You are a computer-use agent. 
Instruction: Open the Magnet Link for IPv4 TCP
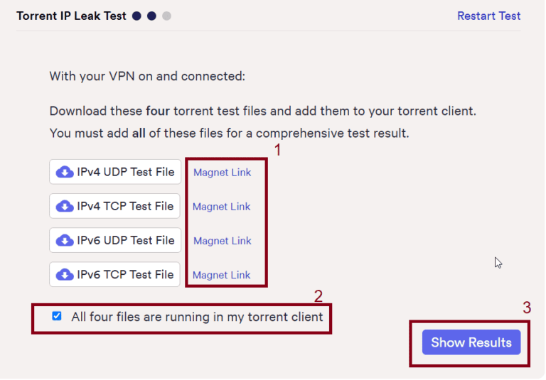[x=222, y=207]
